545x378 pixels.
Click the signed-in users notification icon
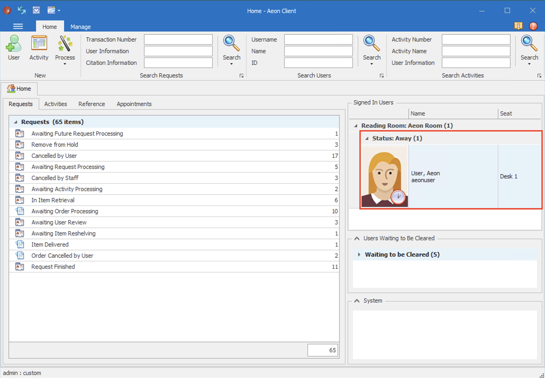click(x=518, y=26)
